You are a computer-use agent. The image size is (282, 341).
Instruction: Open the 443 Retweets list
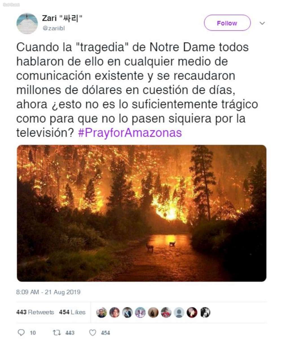(x=35, y=312)
